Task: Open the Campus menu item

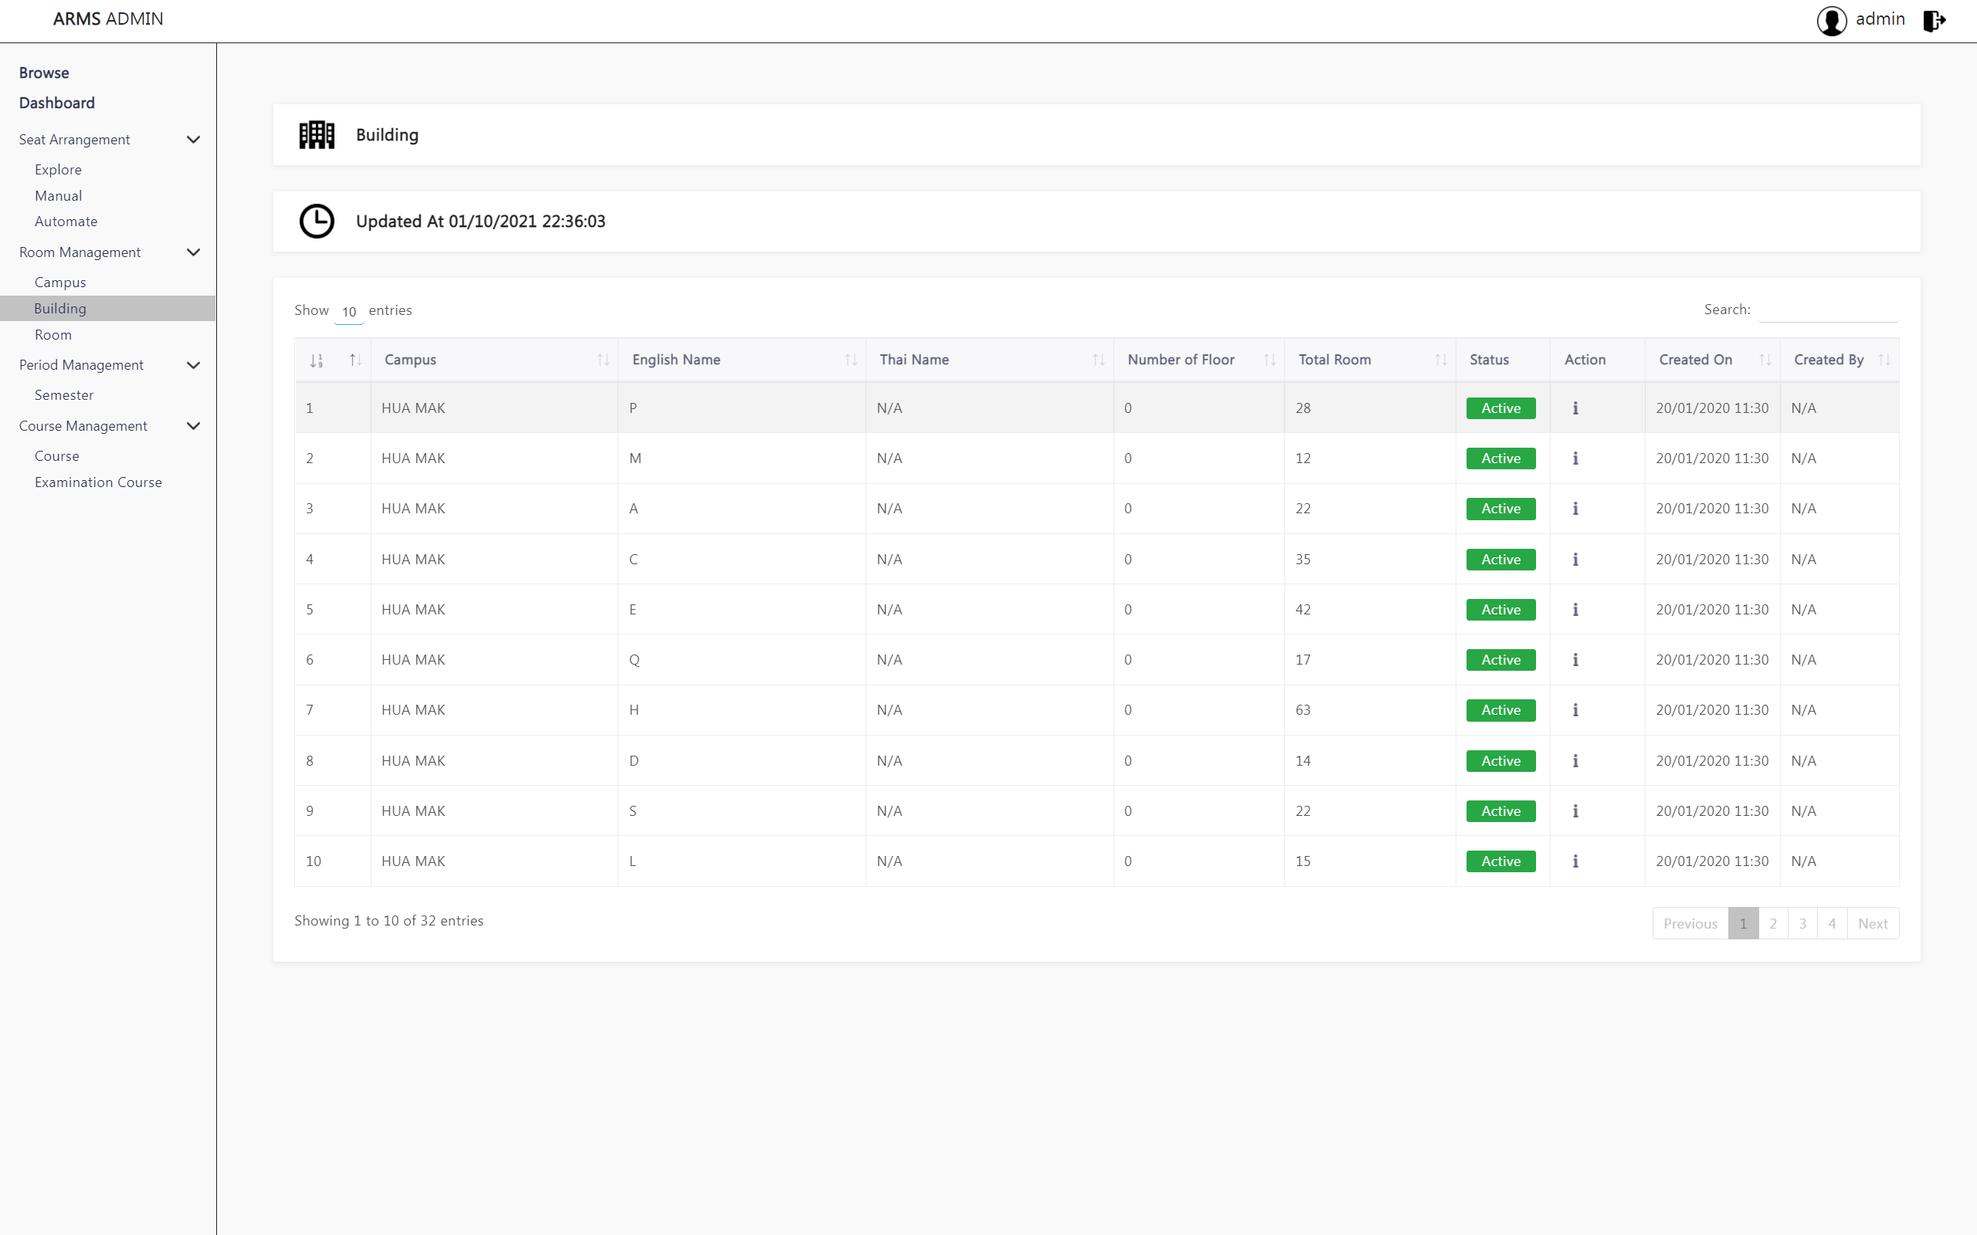Action: [60, 283]
